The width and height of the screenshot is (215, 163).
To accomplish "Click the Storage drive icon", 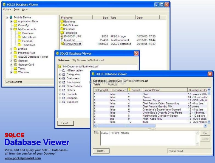I will (15, 61).
